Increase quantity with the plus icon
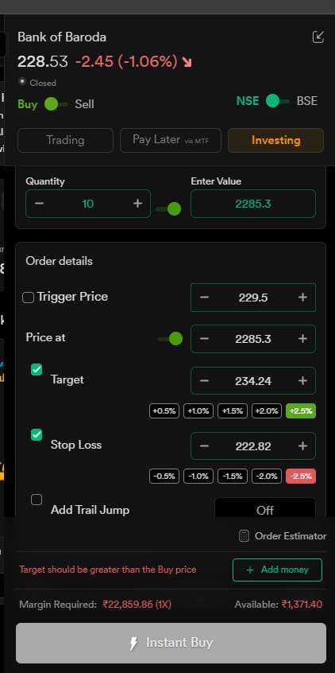Image resolution: width=335 pixels, height=673 pixels. (137, 204)
